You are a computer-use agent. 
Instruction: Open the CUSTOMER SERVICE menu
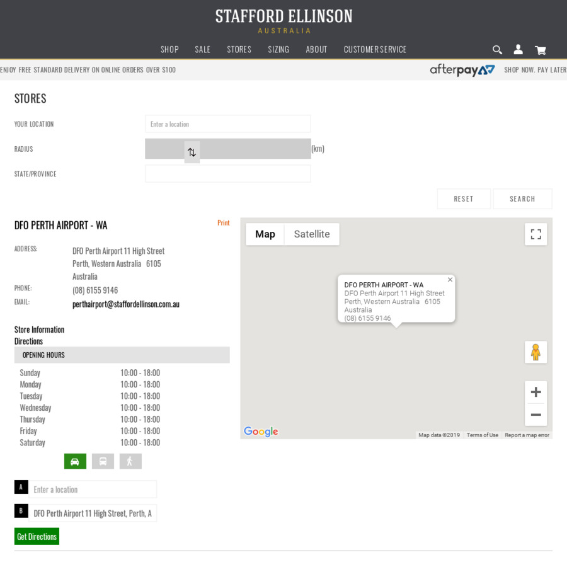tap(375, 50)
